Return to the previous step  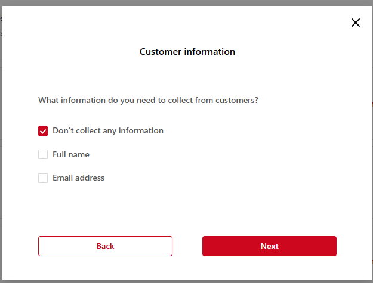(105, 246)
